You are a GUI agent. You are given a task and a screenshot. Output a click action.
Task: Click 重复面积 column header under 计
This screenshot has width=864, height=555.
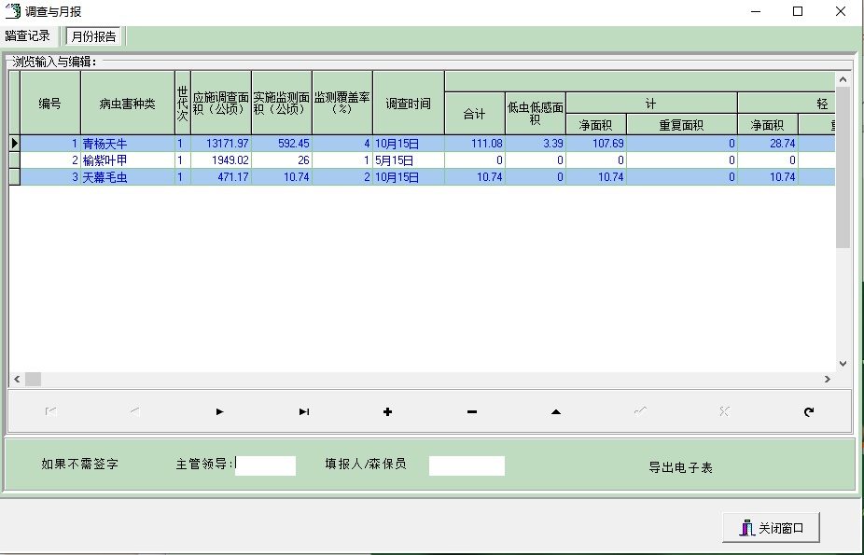click(682, 125)
